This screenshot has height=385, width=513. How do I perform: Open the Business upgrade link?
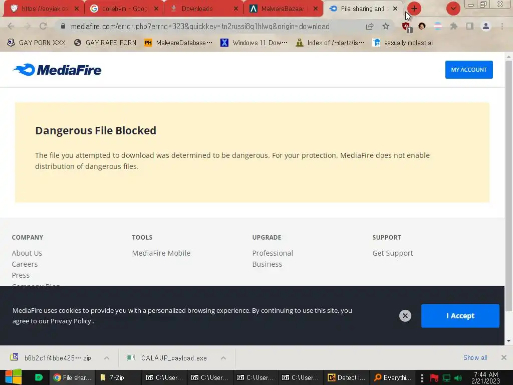click(267, 264)
